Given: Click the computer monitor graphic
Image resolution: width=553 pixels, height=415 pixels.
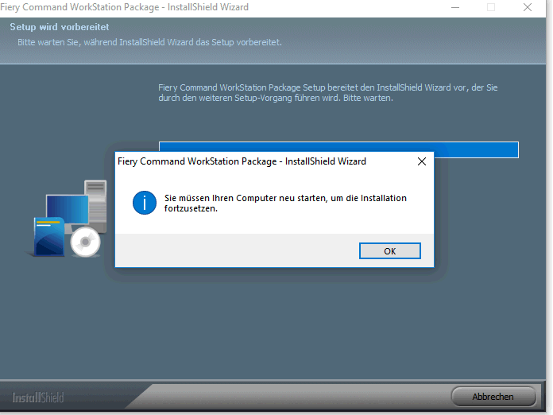Looking at the screenshot, I should pos(67,211).
